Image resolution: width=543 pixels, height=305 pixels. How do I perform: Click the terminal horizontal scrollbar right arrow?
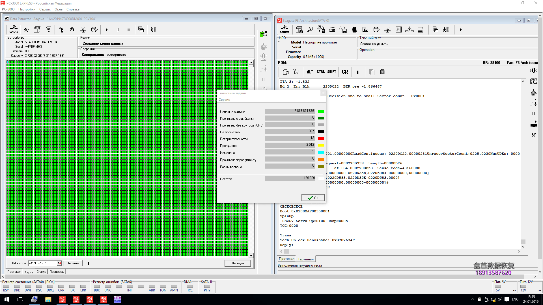coord(519,251)
